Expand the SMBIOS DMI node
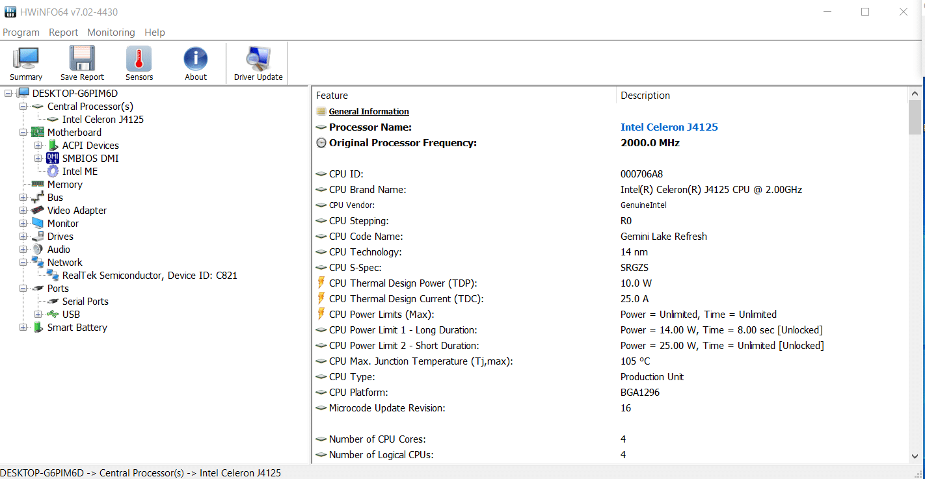Viewport: 925px width, 479px height. [x=38, y=158]
